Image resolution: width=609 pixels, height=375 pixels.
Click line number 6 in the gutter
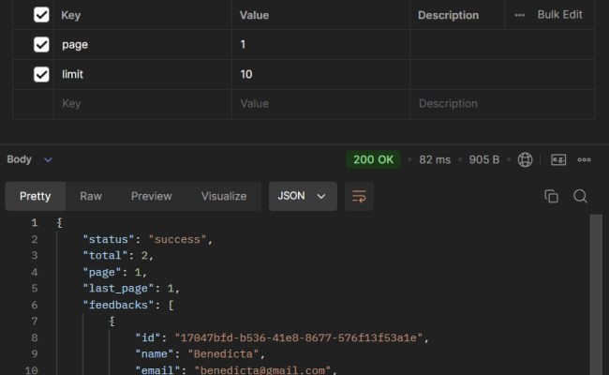(34, 305)
